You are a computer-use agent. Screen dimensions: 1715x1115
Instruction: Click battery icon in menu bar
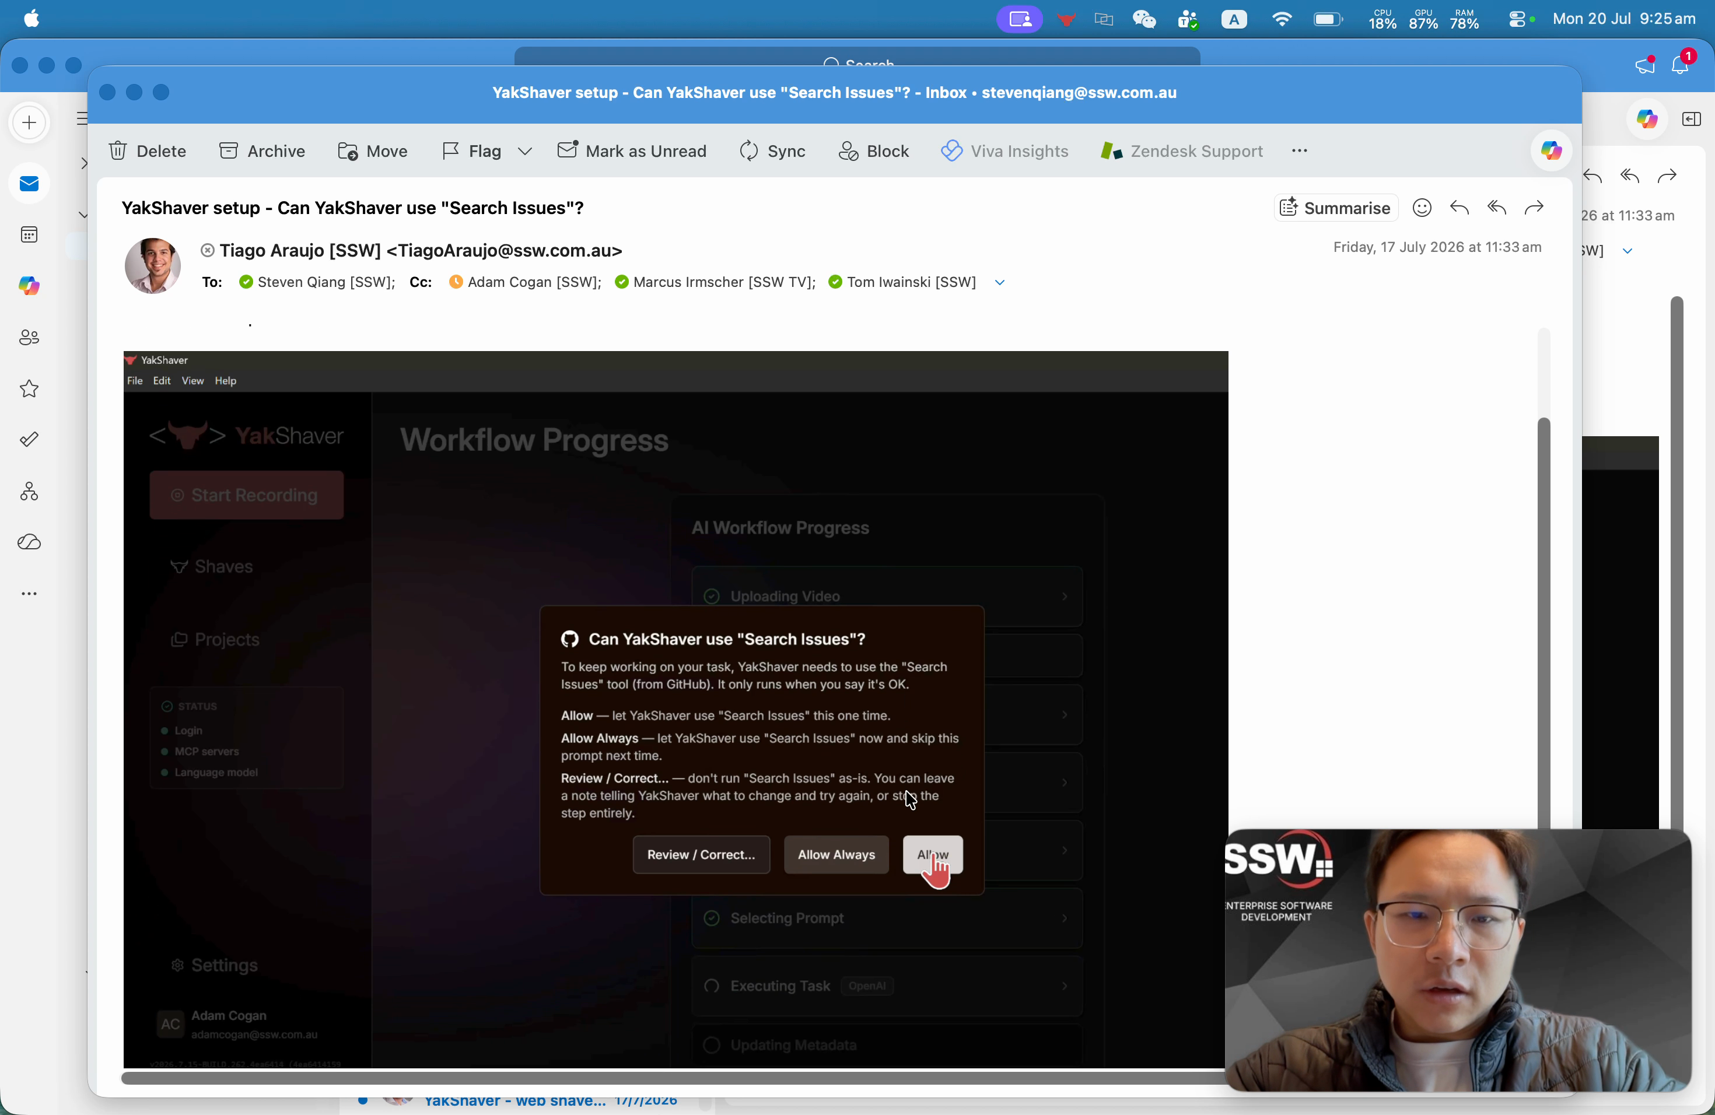[1327, 19]
